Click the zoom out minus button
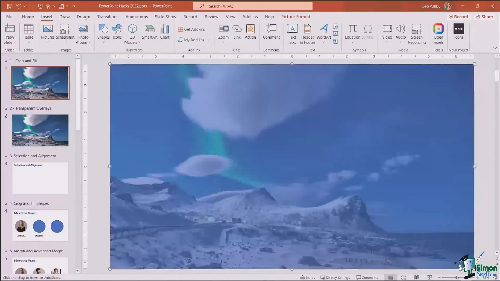The width and height of the screenshot is (500, 281). [x=439, y=278]
